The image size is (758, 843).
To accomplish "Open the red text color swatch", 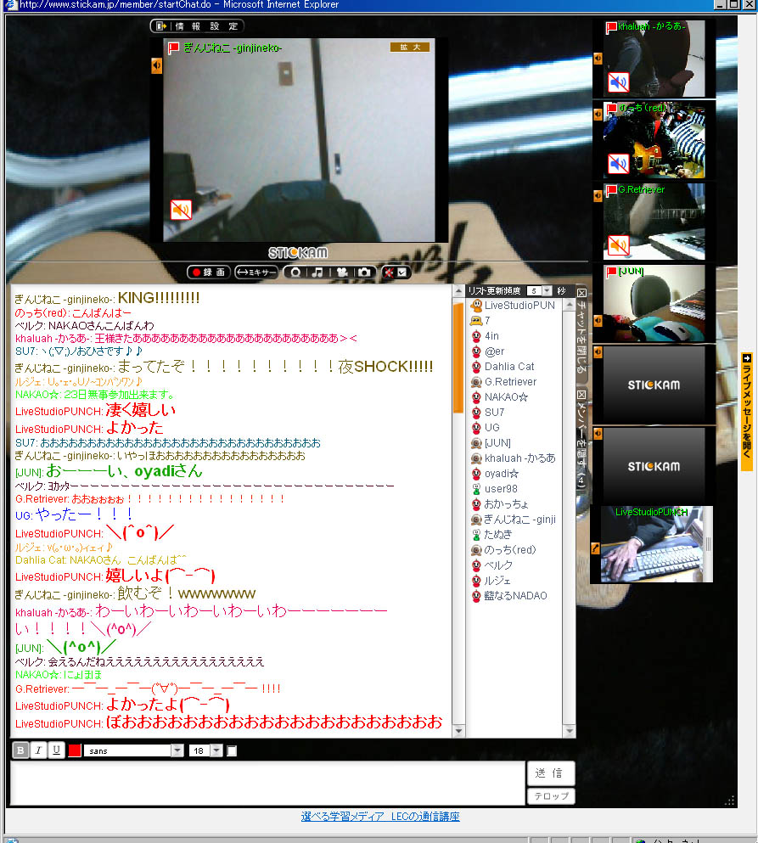I will click(75, 750).
